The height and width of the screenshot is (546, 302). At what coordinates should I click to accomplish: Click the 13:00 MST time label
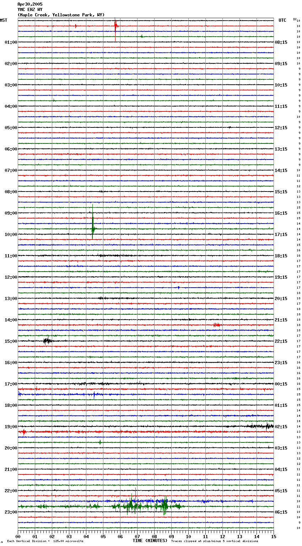click(11, 299)
